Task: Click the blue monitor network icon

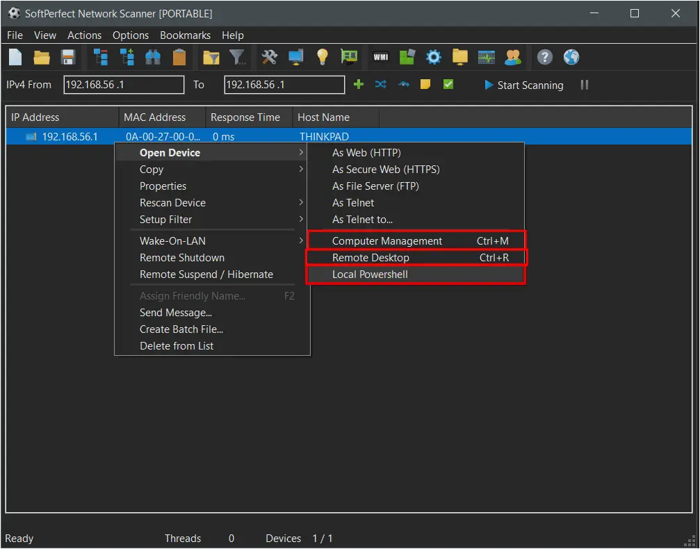Action: (x=295, y=57)
